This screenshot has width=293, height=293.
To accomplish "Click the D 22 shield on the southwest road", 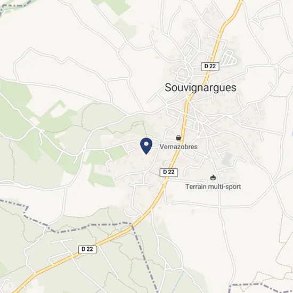I will (87, 249).
